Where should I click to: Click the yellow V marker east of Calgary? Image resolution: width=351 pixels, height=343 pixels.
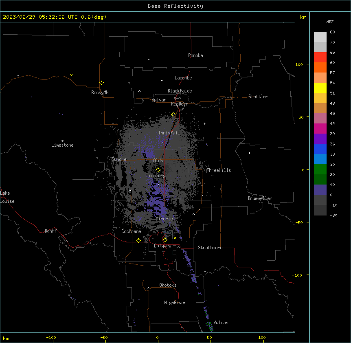click(175, 238)
